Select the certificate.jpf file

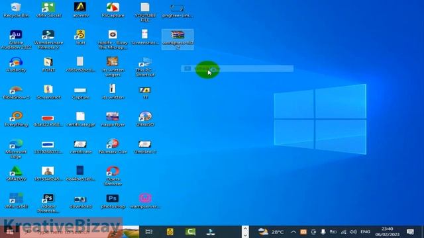(80, 119)
